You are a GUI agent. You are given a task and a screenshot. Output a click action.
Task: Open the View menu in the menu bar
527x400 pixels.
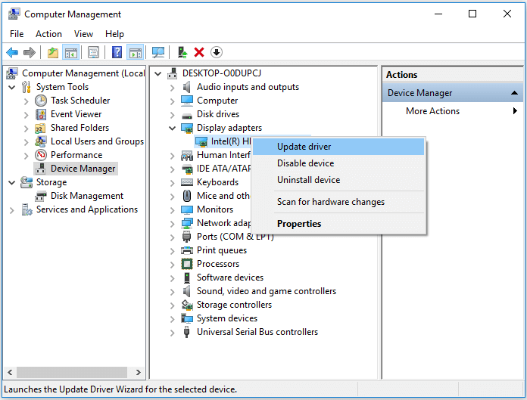pos(83,34)
